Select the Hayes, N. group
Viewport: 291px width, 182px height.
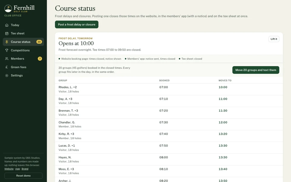point(169,160)
